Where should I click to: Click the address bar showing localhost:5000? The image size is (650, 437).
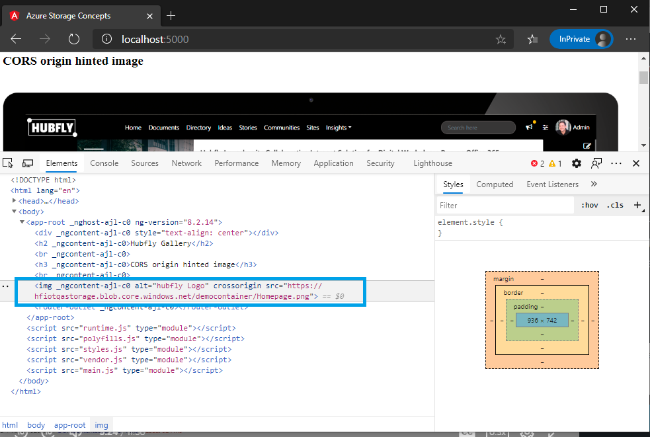click(x=303, y=39)
